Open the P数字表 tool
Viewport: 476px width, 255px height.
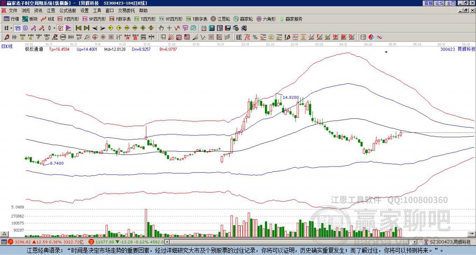pos(120,19)
